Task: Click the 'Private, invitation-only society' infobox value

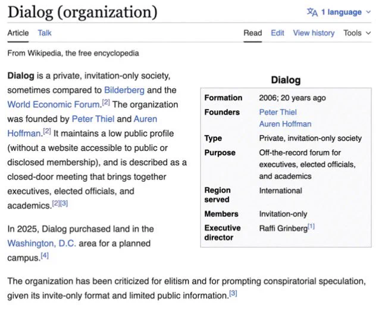Action: click(311, 138)
